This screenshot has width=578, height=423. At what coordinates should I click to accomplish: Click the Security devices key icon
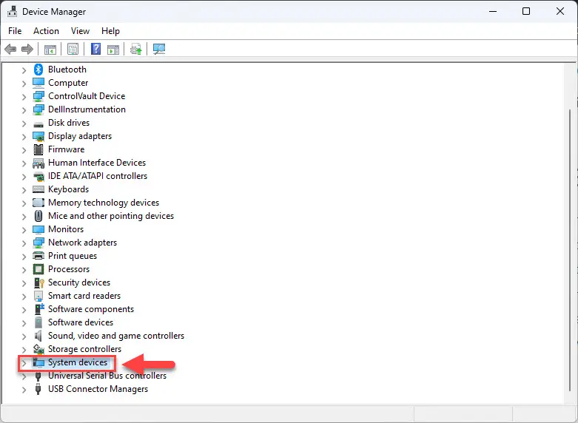[x=38, y=282]
